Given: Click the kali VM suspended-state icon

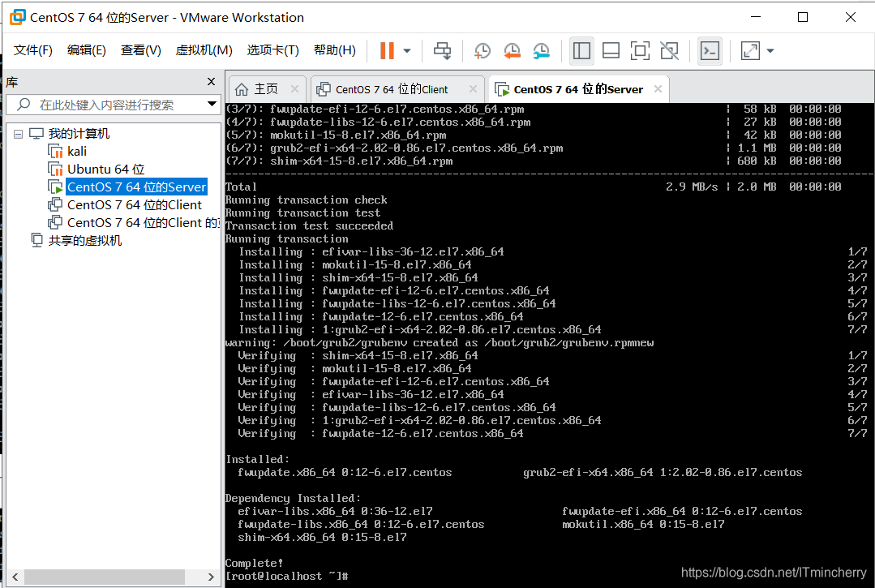Looking at the screenshot, I should 55,151.
